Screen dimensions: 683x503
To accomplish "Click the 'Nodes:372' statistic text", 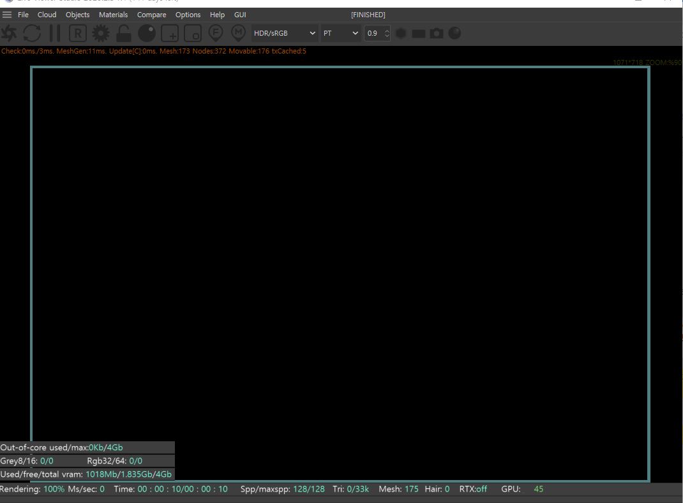I will point(209,51).
